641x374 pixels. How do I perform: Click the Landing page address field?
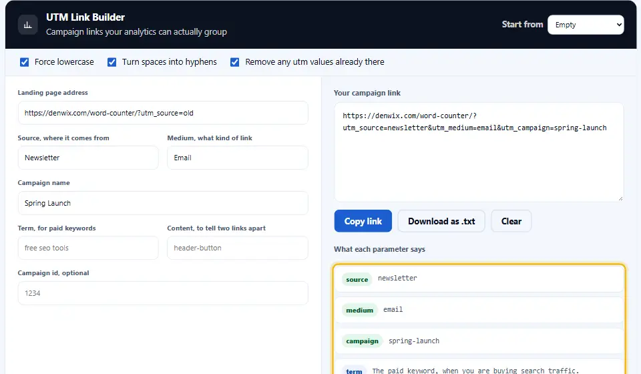163,113
